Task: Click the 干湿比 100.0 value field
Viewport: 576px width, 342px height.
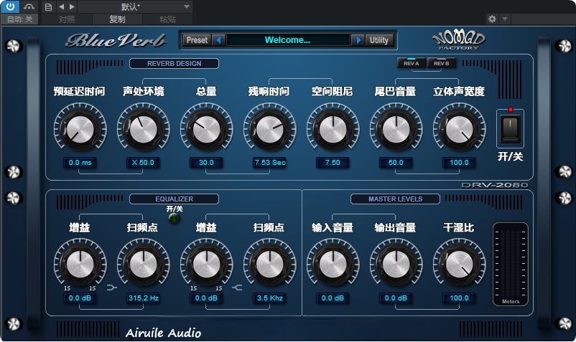Action: pos(459,298)
